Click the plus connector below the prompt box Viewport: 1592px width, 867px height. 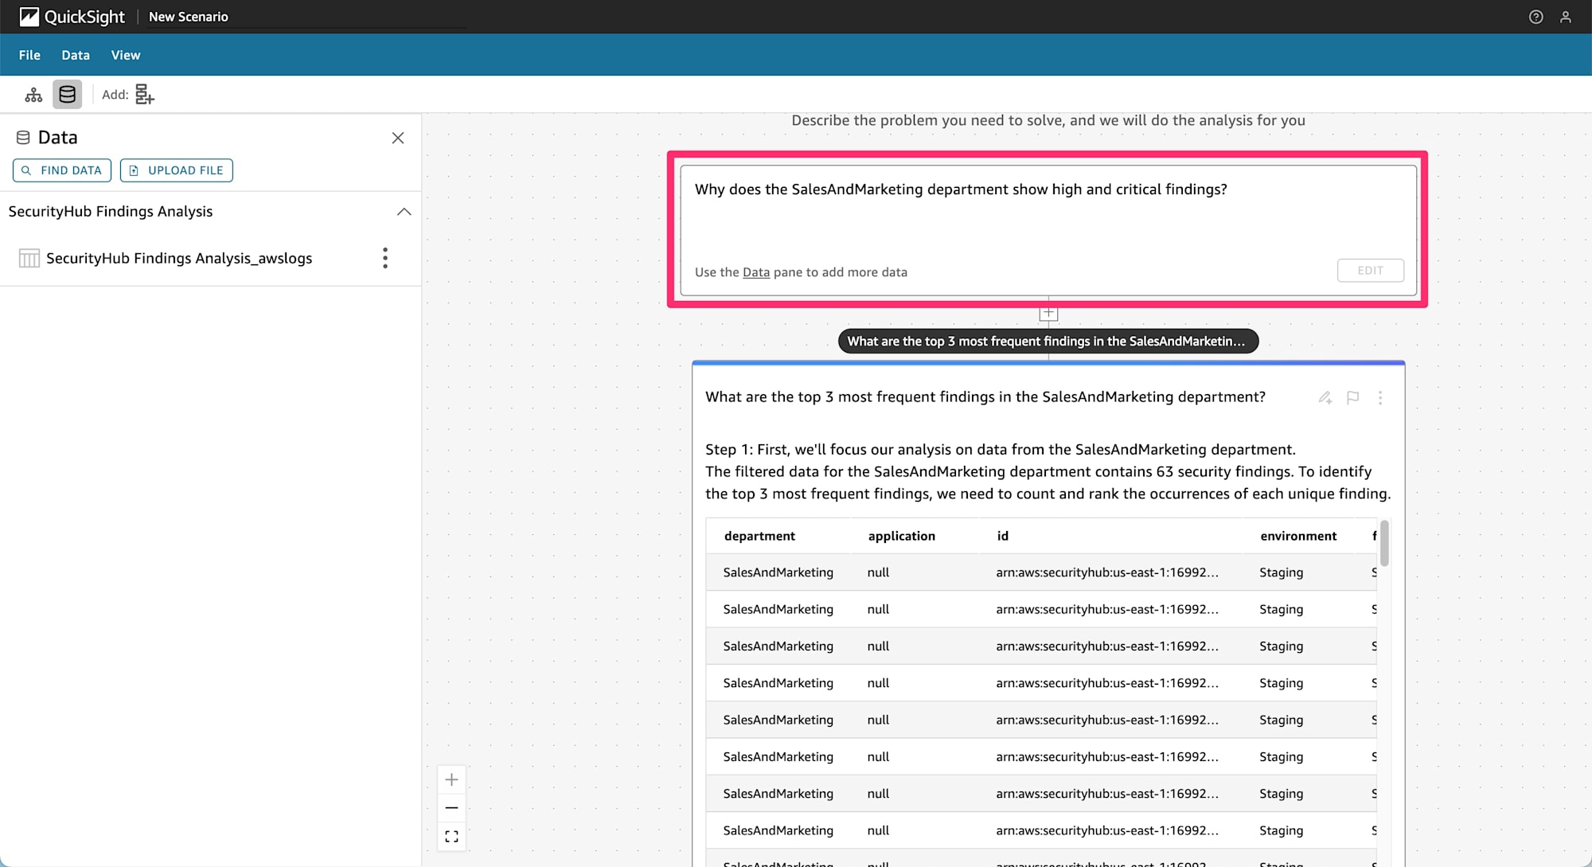(x=1048, y=313)
